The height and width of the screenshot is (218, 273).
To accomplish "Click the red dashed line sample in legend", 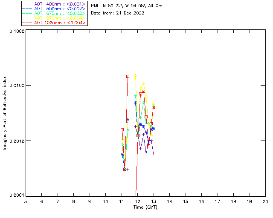I will (27, 23).
